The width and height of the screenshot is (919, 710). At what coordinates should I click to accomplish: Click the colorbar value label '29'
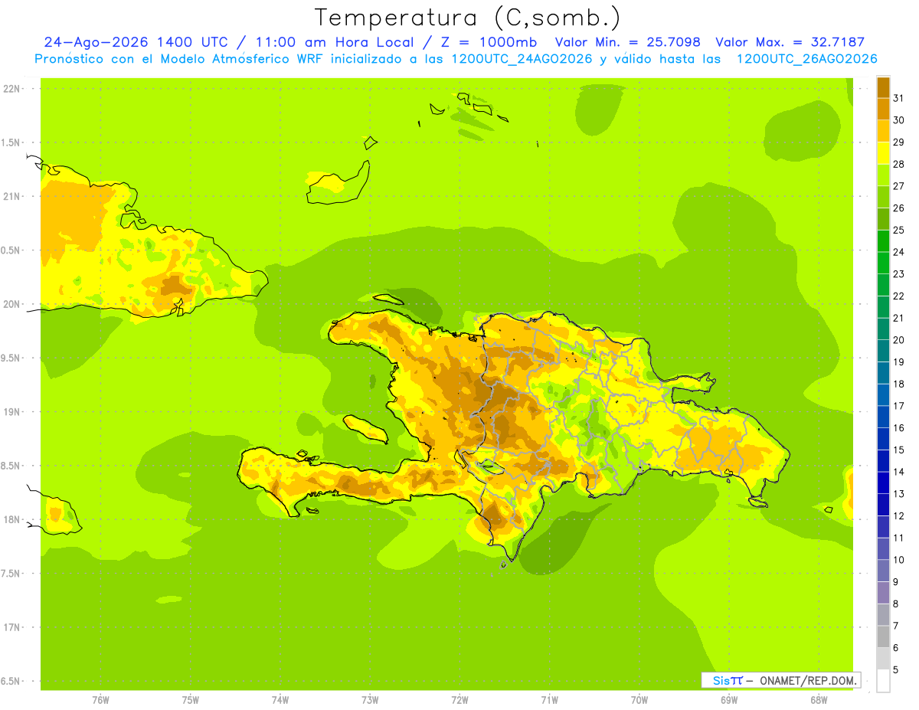coord(899,142)
